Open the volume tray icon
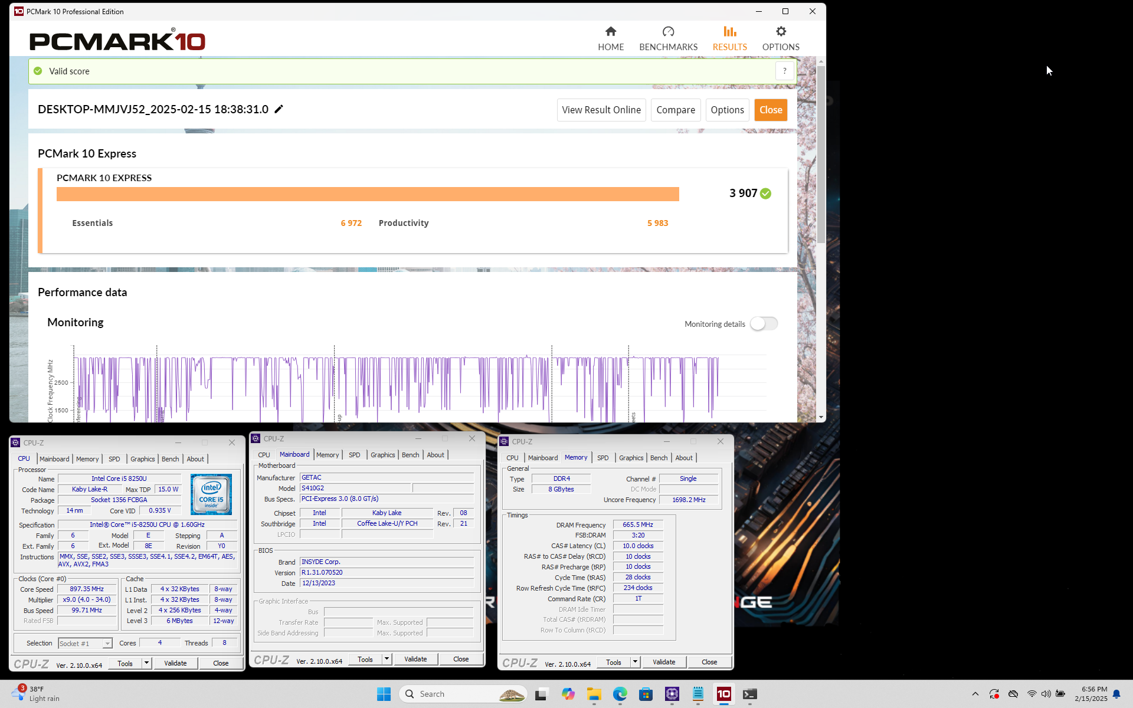This screenshot has height=708, width=1133. click(1046, 694)
